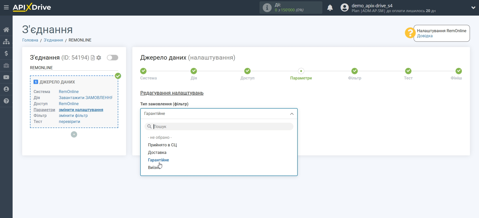
Task: Click the ApiX-Drive logo
Action: coord(32,7)
